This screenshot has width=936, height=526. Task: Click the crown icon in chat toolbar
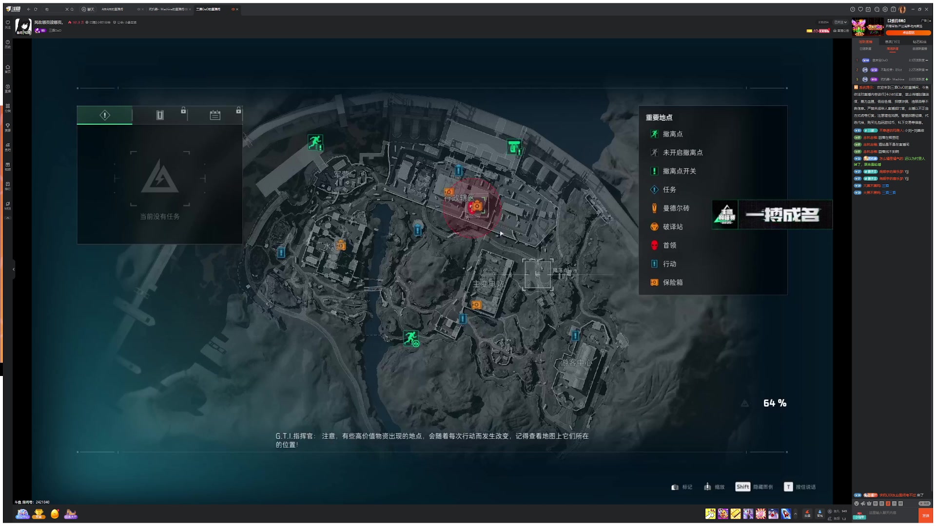[869, 504]
